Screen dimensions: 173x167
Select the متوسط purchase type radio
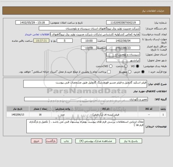coord(129,72)
